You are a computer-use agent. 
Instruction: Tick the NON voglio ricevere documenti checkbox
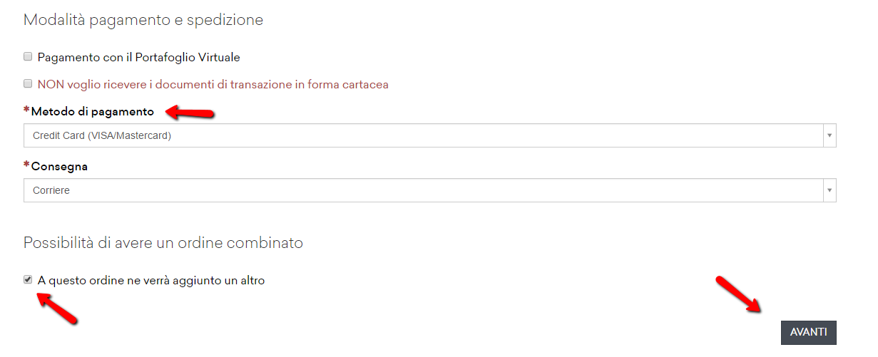[28, 84]
